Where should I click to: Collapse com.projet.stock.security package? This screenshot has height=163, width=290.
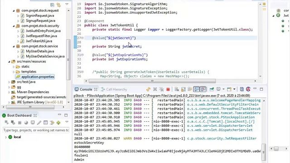pos(14,26)
